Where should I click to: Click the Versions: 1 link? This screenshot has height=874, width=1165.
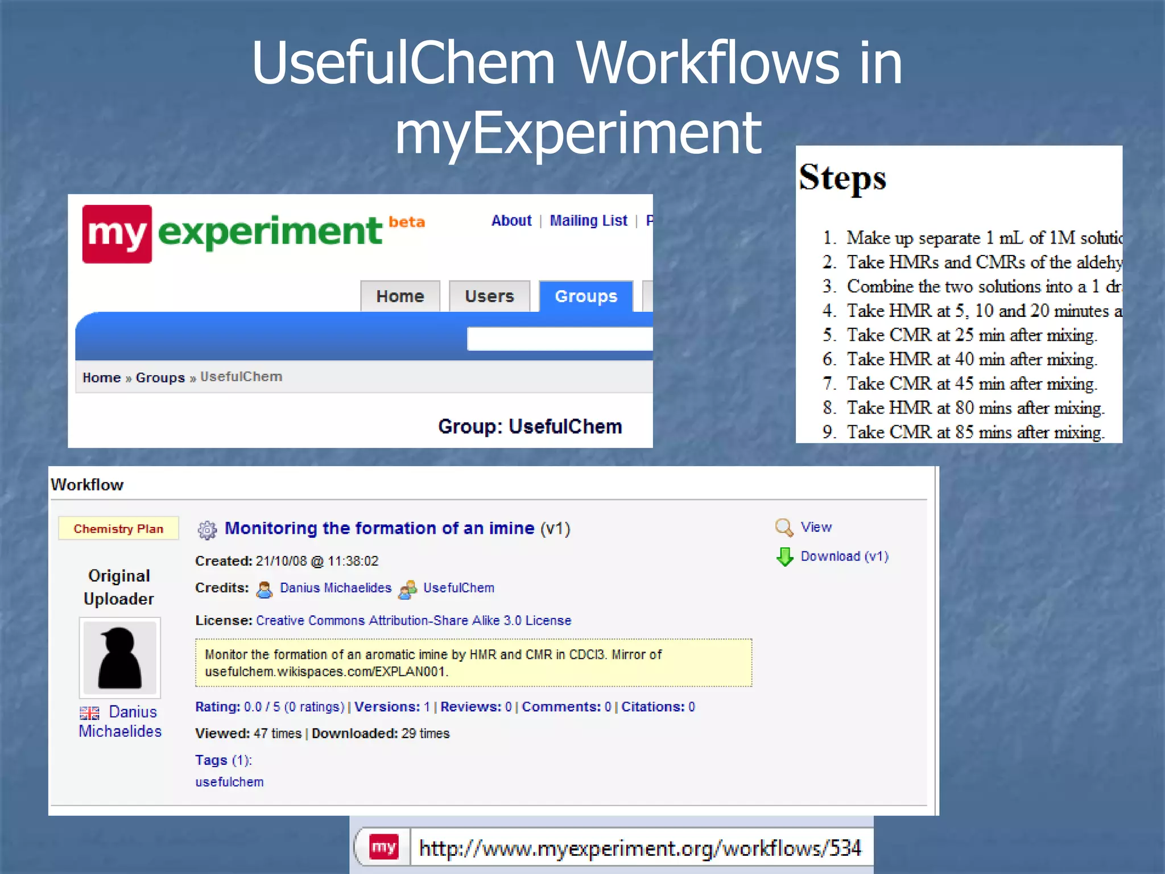tap(392, 707)
